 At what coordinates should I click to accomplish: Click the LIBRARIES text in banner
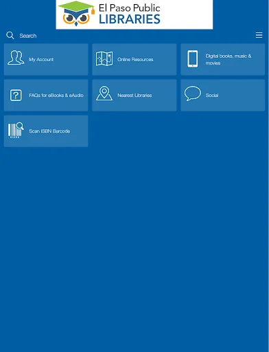(x=130, y=19)
